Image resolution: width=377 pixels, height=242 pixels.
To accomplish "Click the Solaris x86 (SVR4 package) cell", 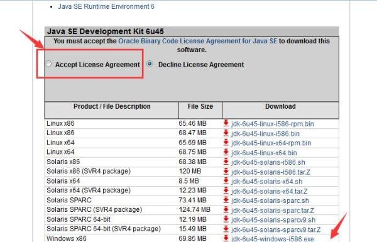I will [89, 171].
